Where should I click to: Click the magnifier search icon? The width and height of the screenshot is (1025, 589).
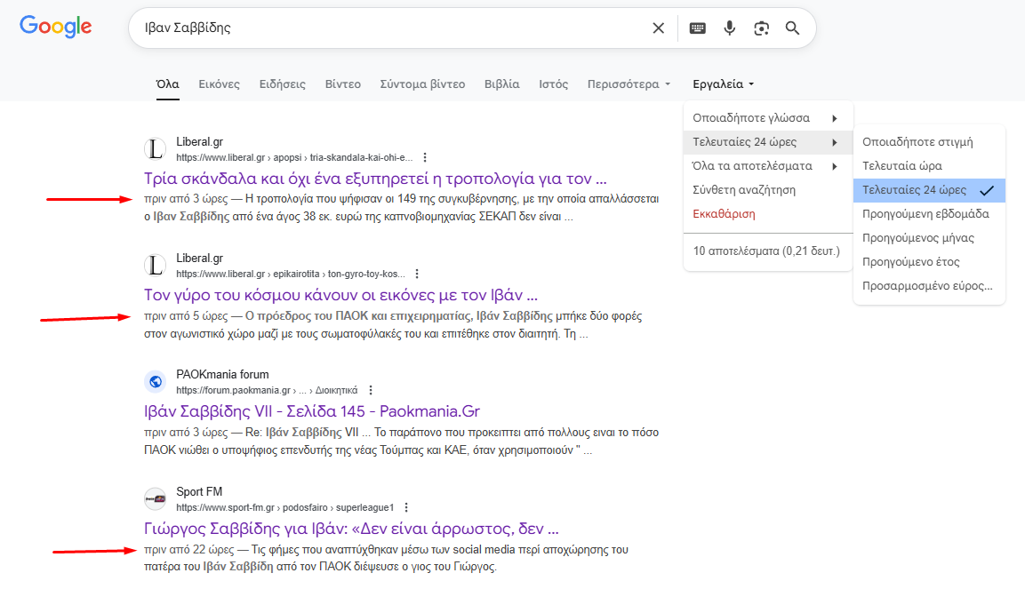click(792, 28)
